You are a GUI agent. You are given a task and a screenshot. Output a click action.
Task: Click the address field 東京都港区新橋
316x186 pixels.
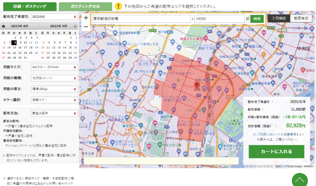tap(141, 19)
